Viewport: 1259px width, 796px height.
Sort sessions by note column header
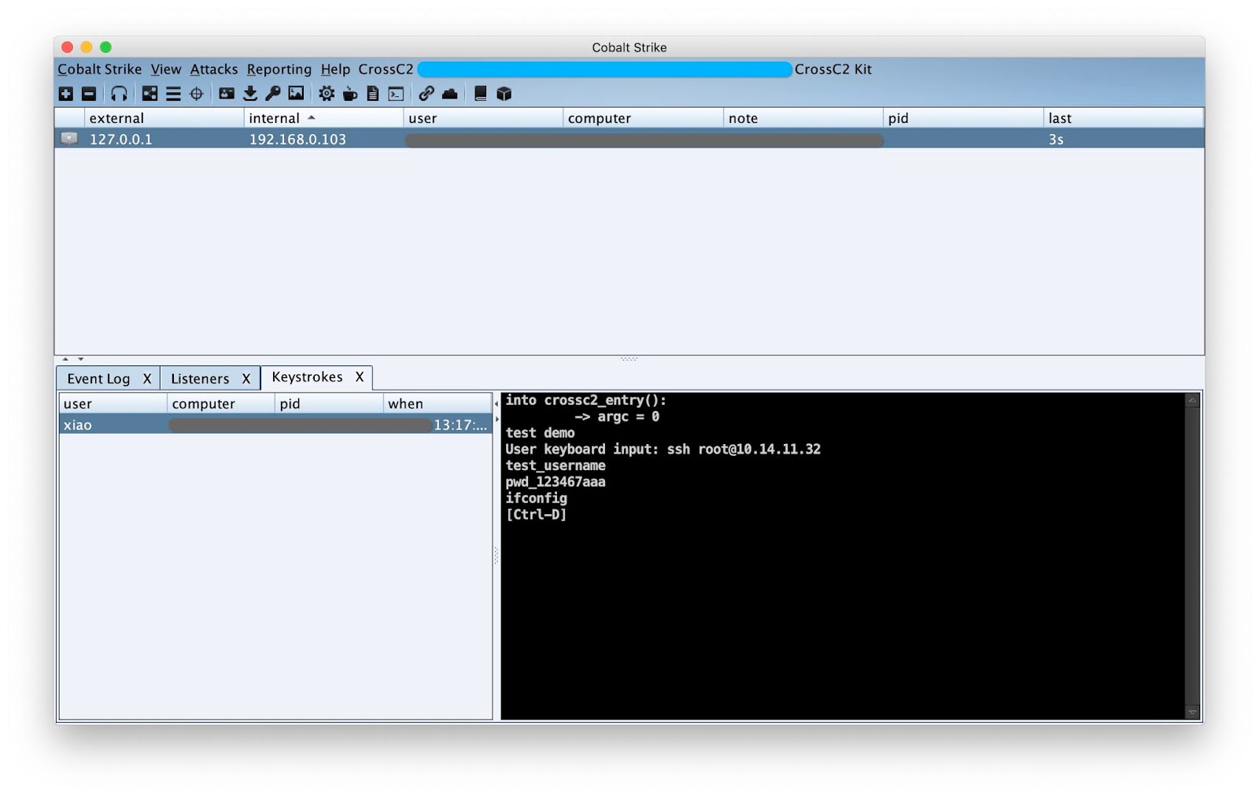tap(803, 118)
